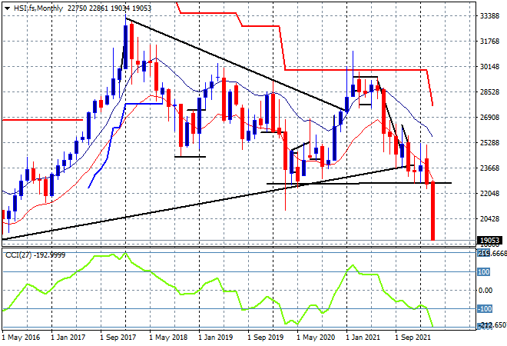Image resolution: width=507 pixels, height=346 pixels.
Task: Click the 31768 price axis label
Action: [x=490, y=41]
